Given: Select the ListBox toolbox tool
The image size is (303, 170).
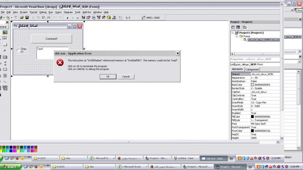Looking at the screenshot, I should (5, 57).
